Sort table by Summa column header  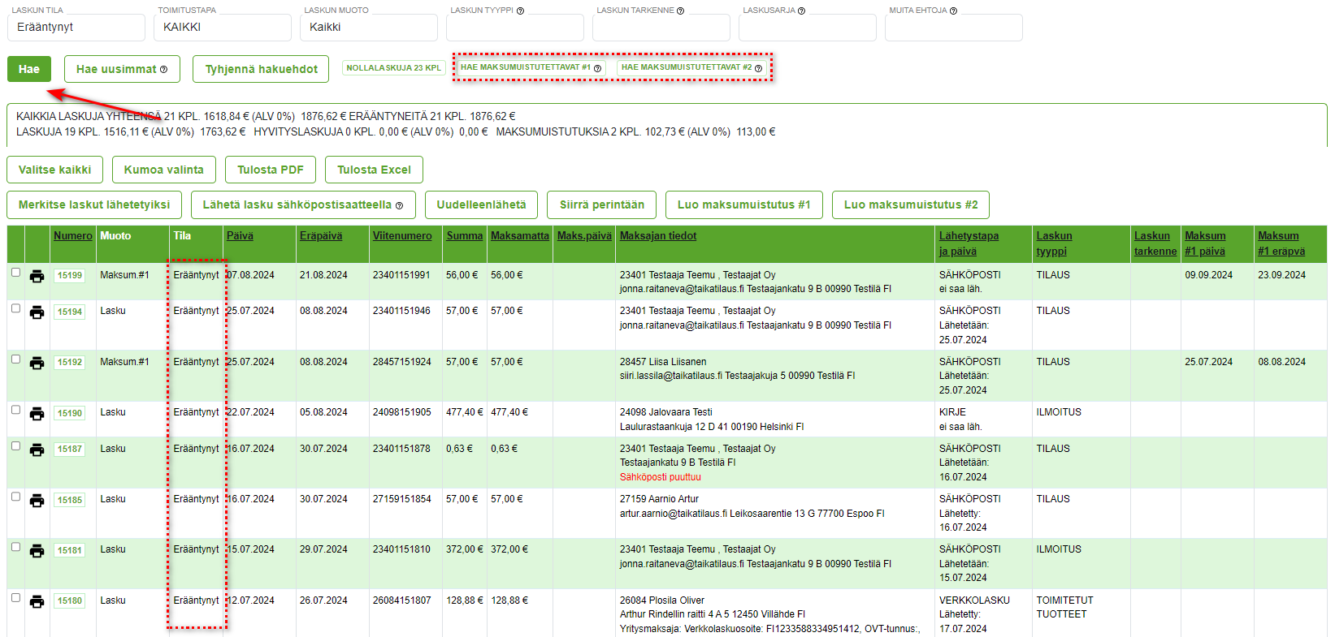coord(465,235)
